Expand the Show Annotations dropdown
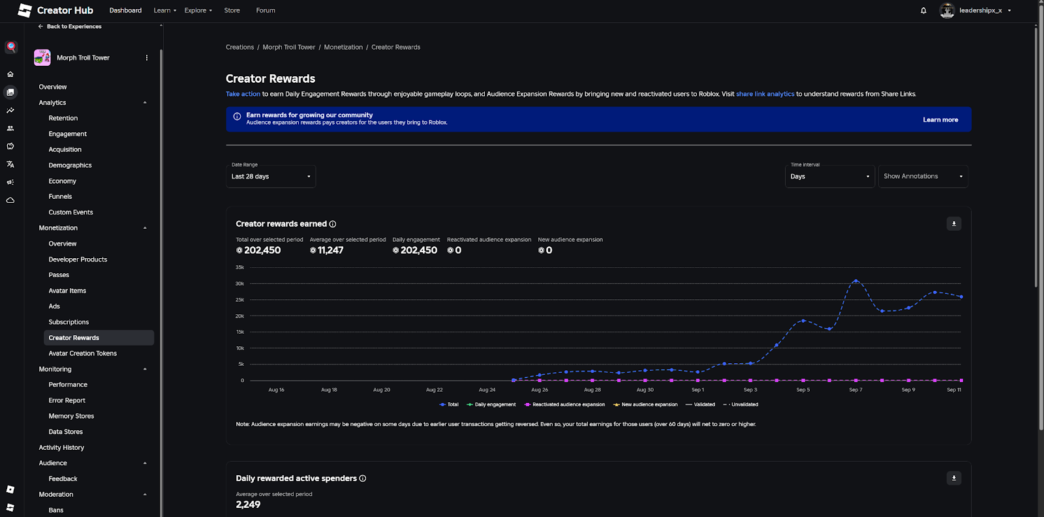1044x517 pixels. click(923, 177)
